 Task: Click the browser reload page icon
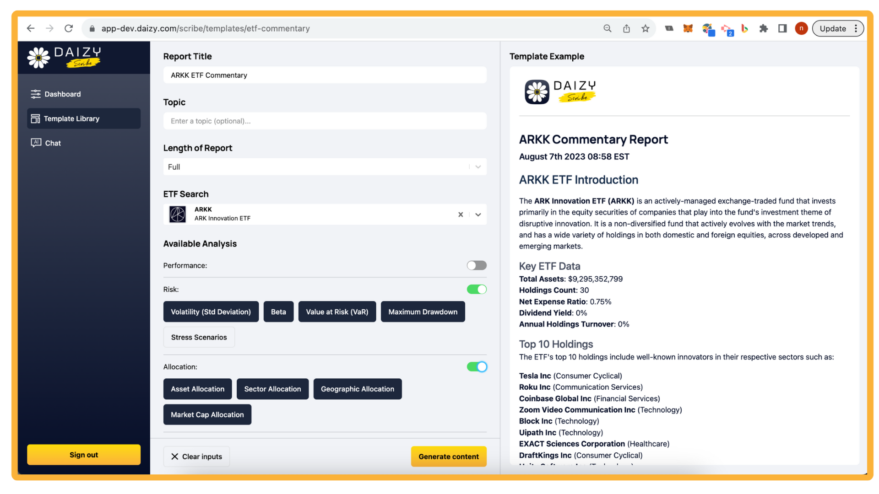click(x=69, y=28)
